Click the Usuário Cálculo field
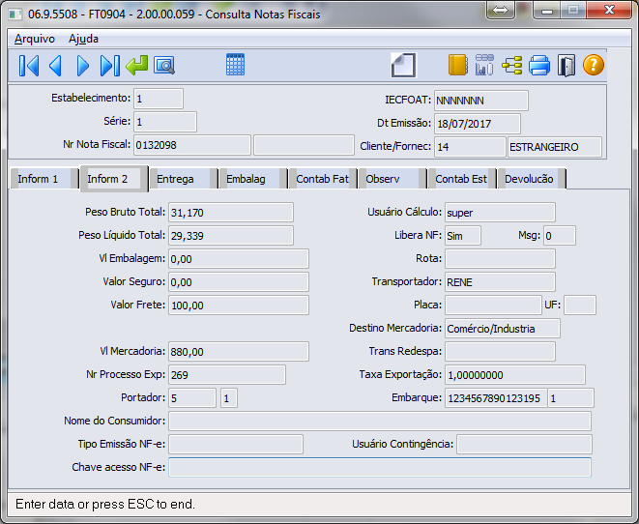 click(x=500, y=213)
